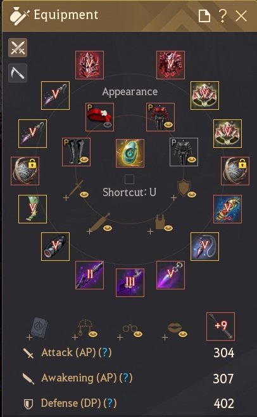Toggle visibility eye on red hat appearance
The image size is (257, 417).
107,125
